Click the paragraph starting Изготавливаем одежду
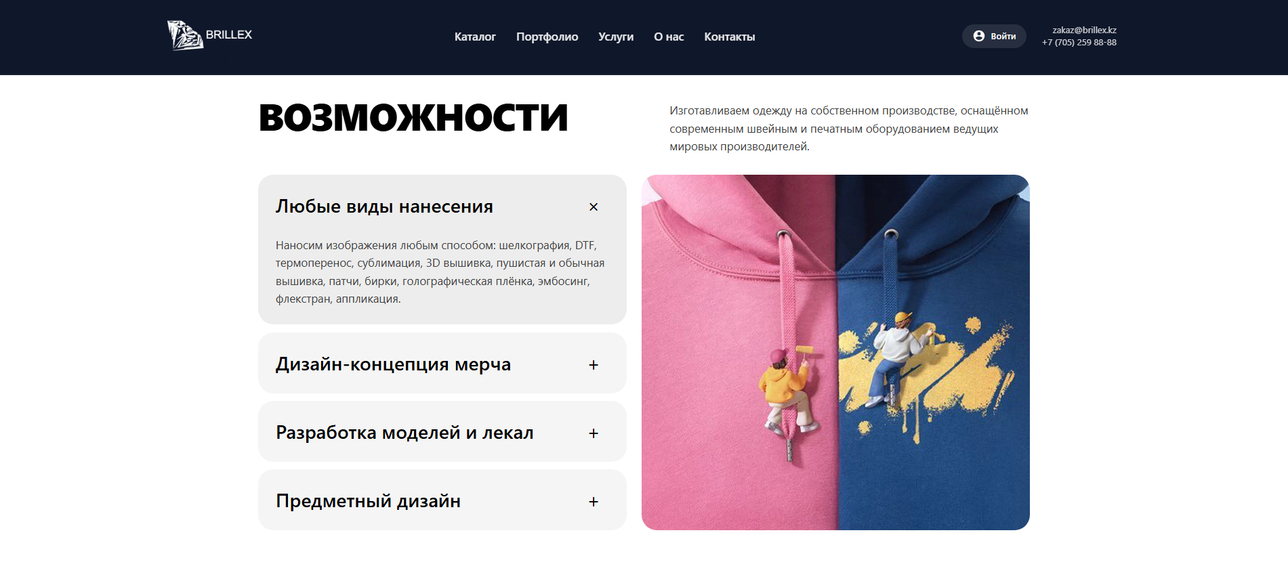 tap(849, 129)
